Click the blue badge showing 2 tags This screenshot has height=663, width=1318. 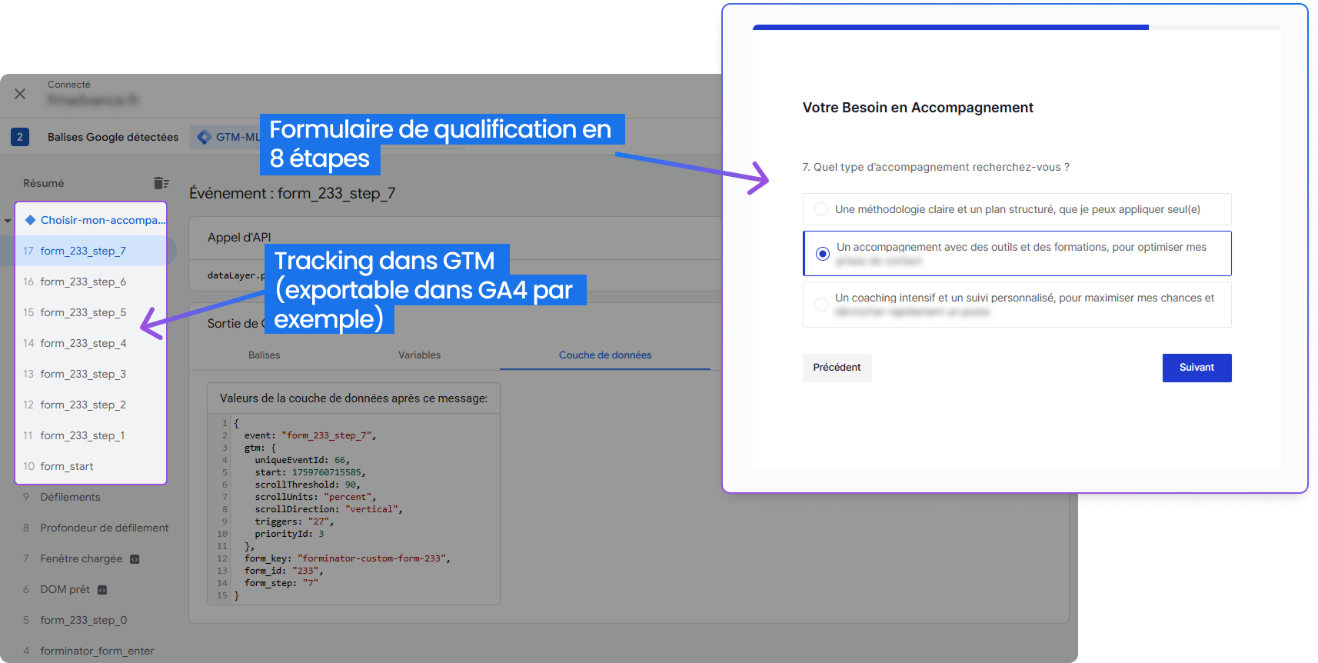click(x=20, y=137)
